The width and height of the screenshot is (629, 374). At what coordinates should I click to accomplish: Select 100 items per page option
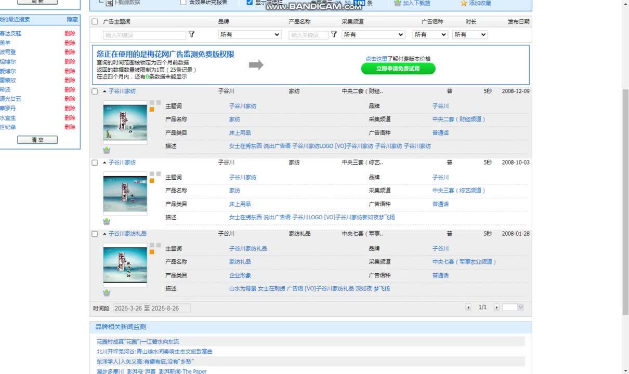pos(359,3)
